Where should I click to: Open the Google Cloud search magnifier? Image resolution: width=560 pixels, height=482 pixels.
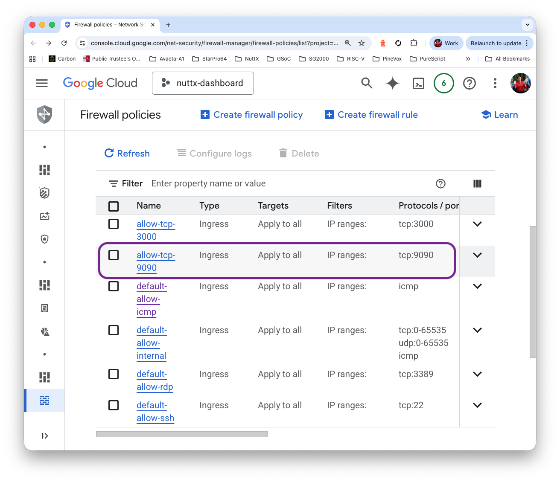click(367, 83)
